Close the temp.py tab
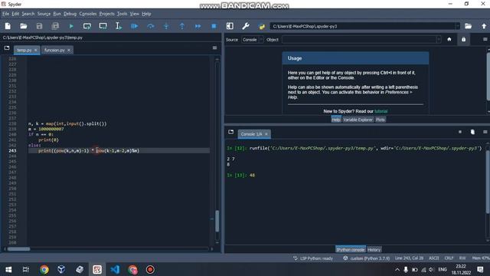This screenshot has height=276, width=490. point(36,50)
